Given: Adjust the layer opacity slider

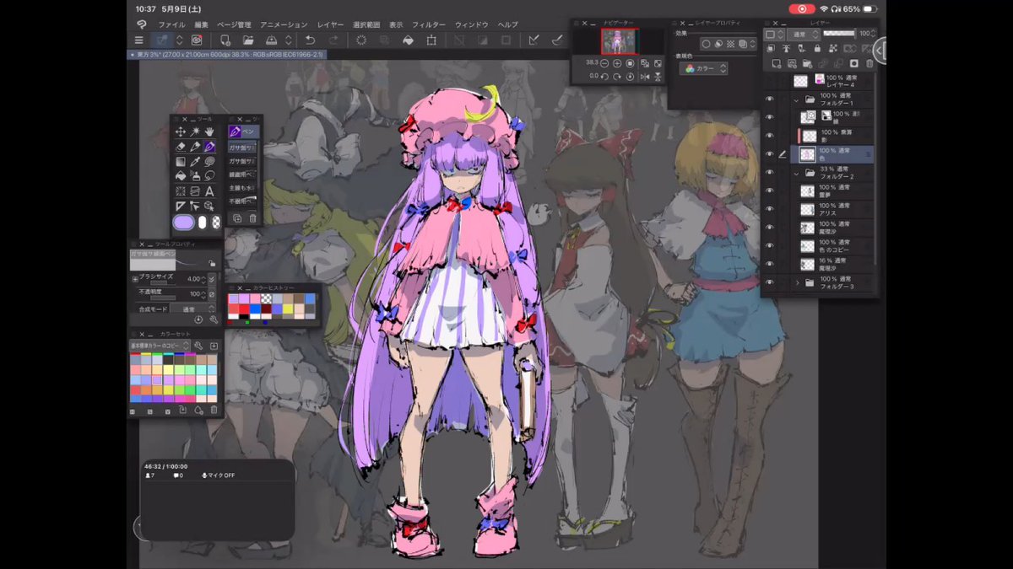Looking at the screenshot, I should pyautogui.click(x=839, y=33).
